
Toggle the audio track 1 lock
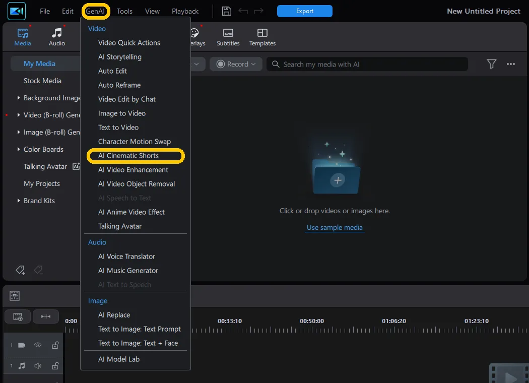(x=55, y=366)
